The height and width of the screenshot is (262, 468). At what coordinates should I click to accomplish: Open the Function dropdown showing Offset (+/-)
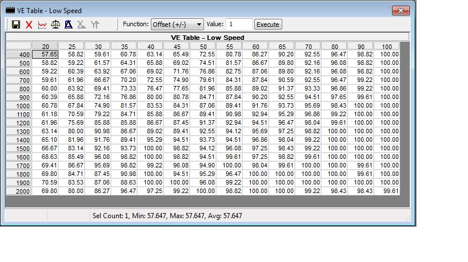(177, 24)
